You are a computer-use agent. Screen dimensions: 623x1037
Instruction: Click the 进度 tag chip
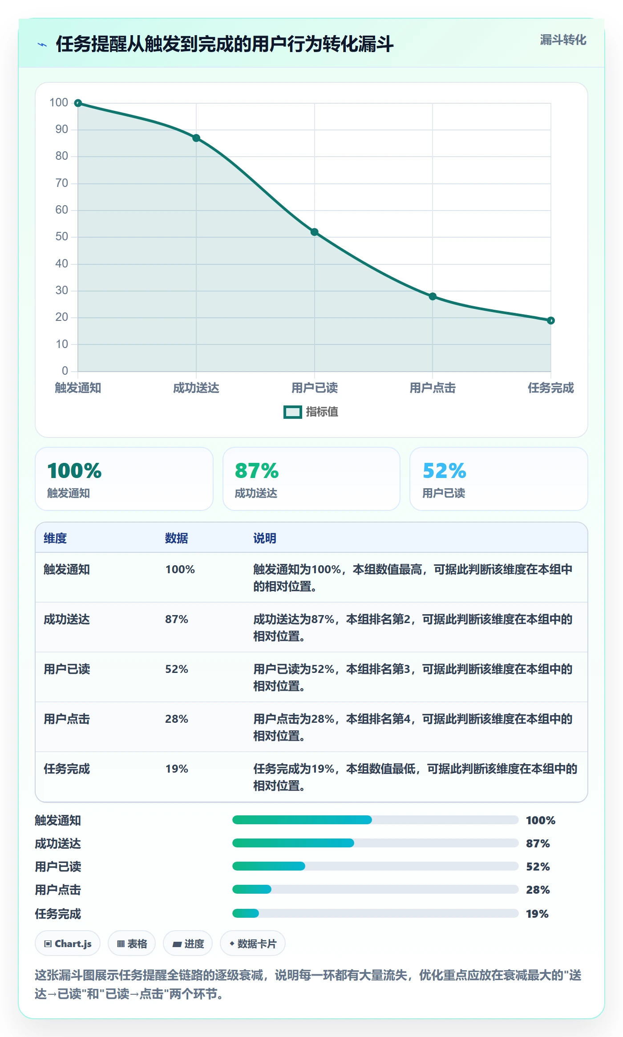click(188, 944)
